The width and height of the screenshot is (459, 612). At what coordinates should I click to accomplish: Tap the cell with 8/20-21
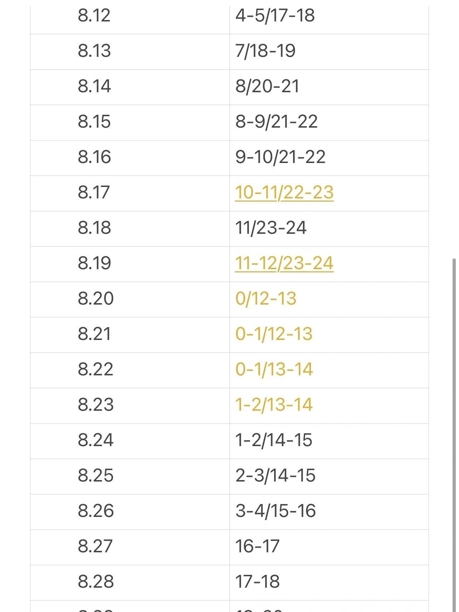click(x=329, y=87)
